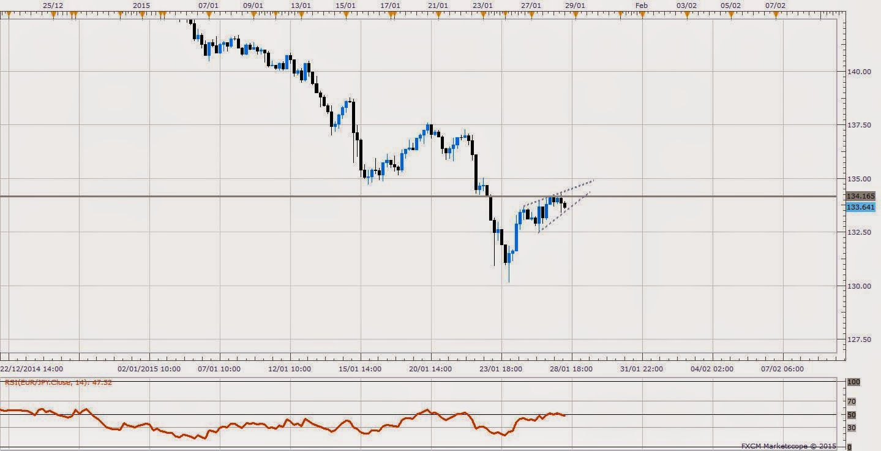Select the RSI 30 level label
Screen dimensions: 881x451
(852, 428)
